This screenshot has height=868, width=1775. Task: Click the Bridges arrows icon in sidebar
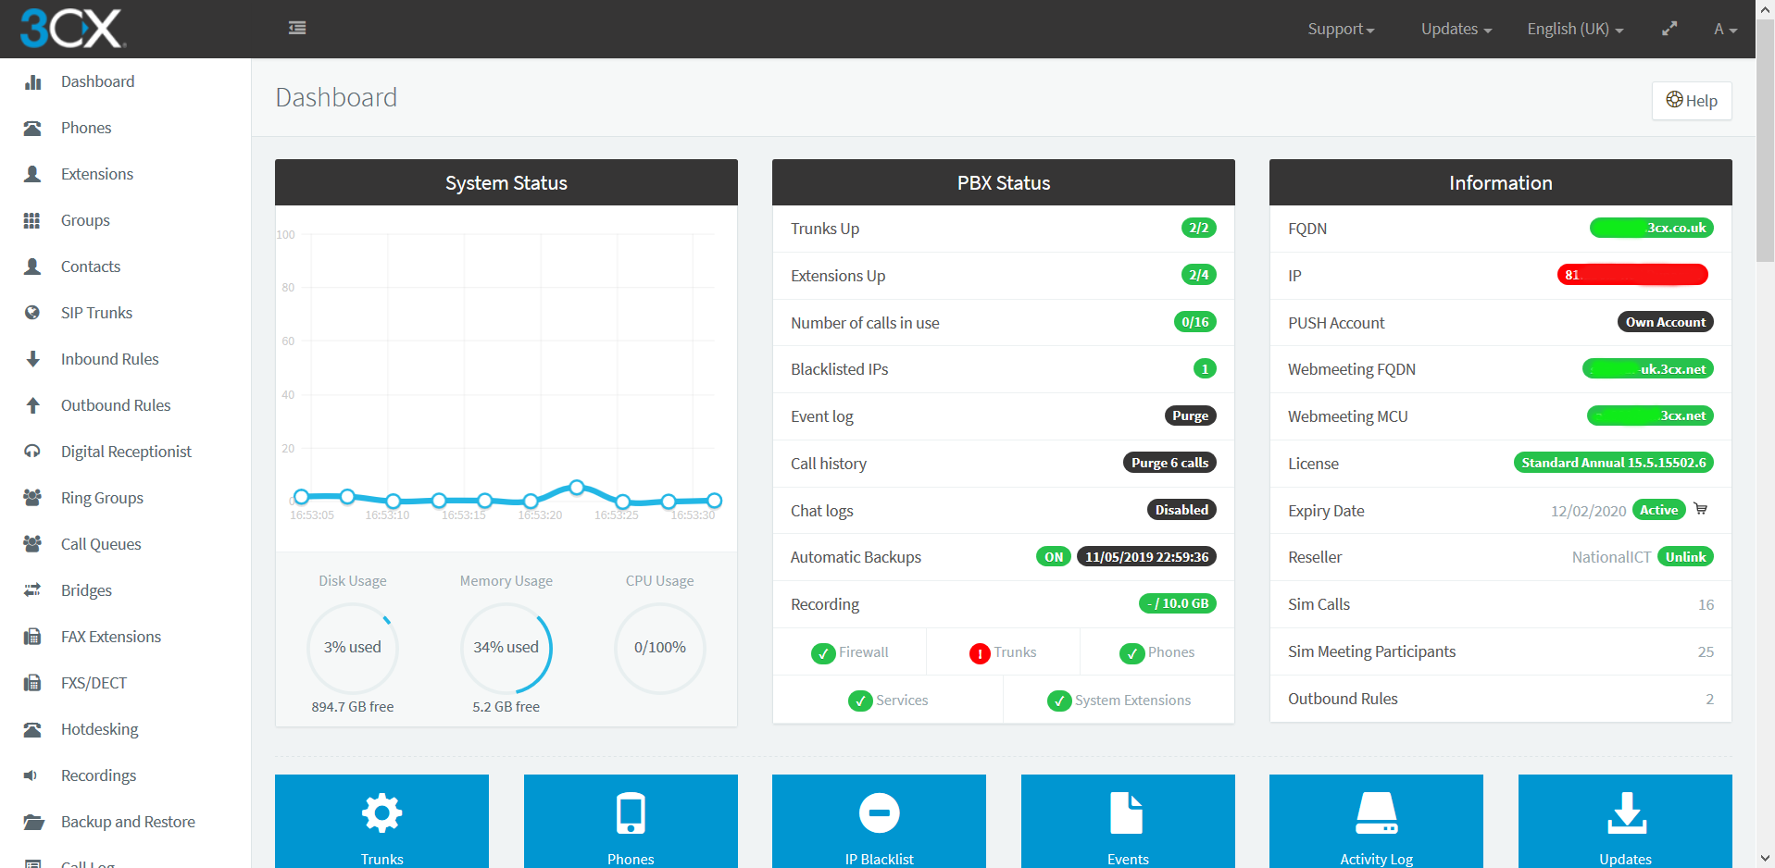click(x=32, y=590)
